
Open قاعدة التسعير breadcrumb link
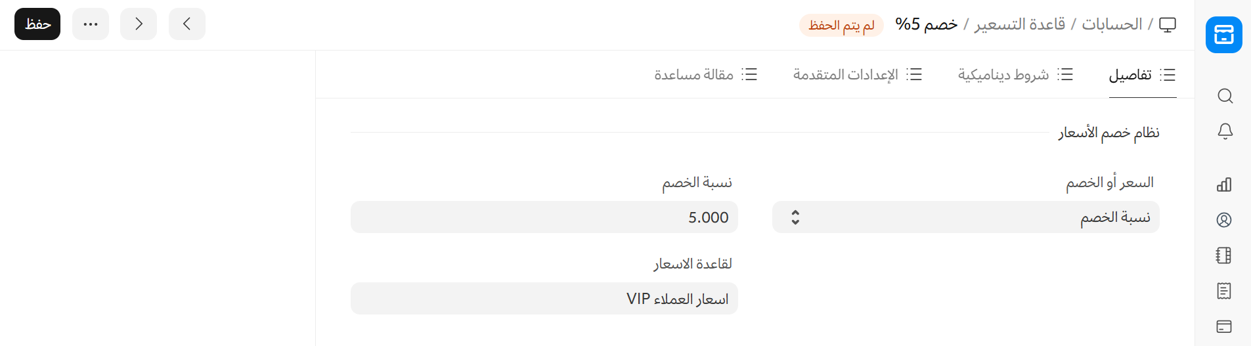(1020, 24)
